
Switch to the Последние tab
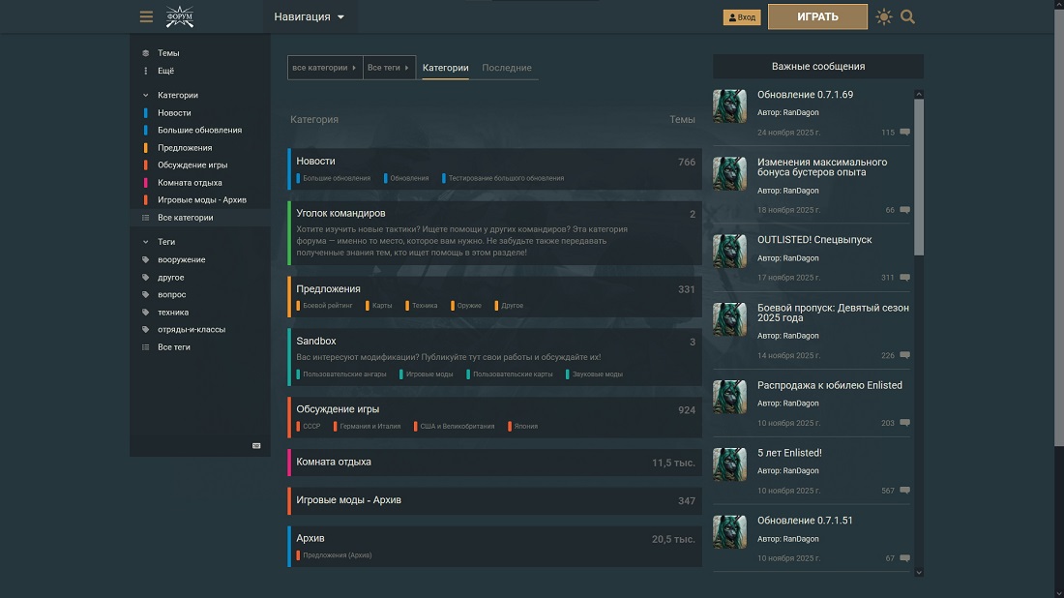pos(507,68)
